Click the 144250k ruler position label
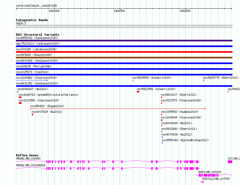This screenshot has height=185, width=240. tap(119, 11)
